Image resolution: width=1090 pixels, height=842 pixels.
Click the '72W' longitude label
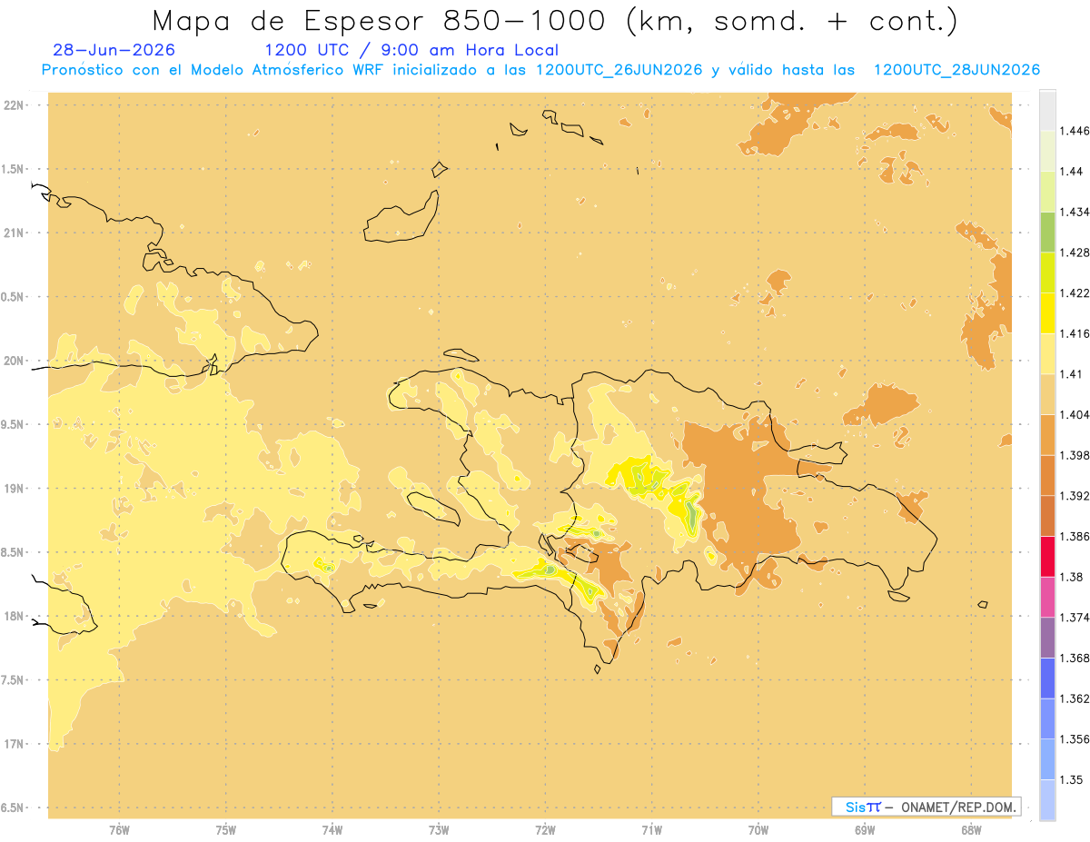coord(545,829)
